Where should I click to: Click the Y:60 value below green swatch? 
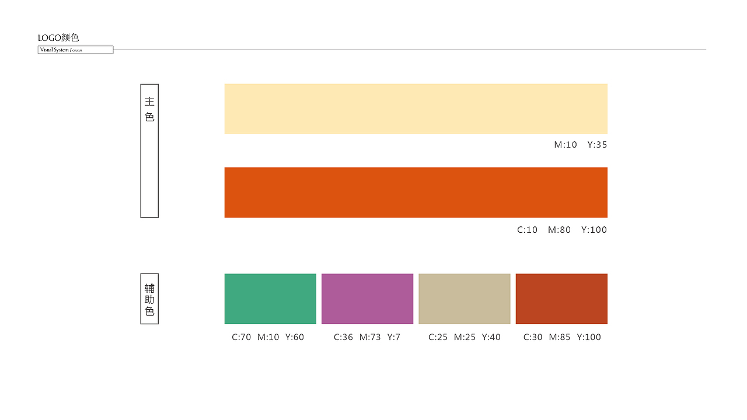point(294,337)
